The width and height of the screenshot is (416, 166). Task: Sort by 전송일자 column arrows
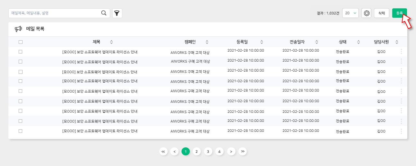(x=317, y=42)
